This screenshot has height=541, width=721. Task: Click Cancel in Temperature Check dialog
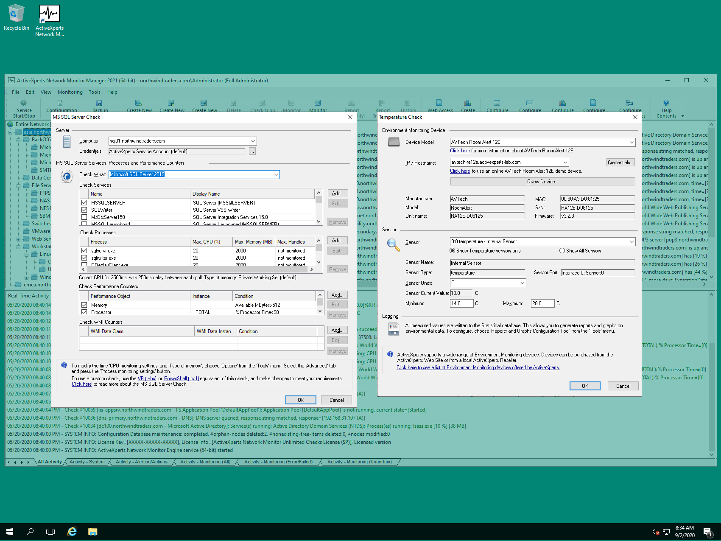point(623,386)
